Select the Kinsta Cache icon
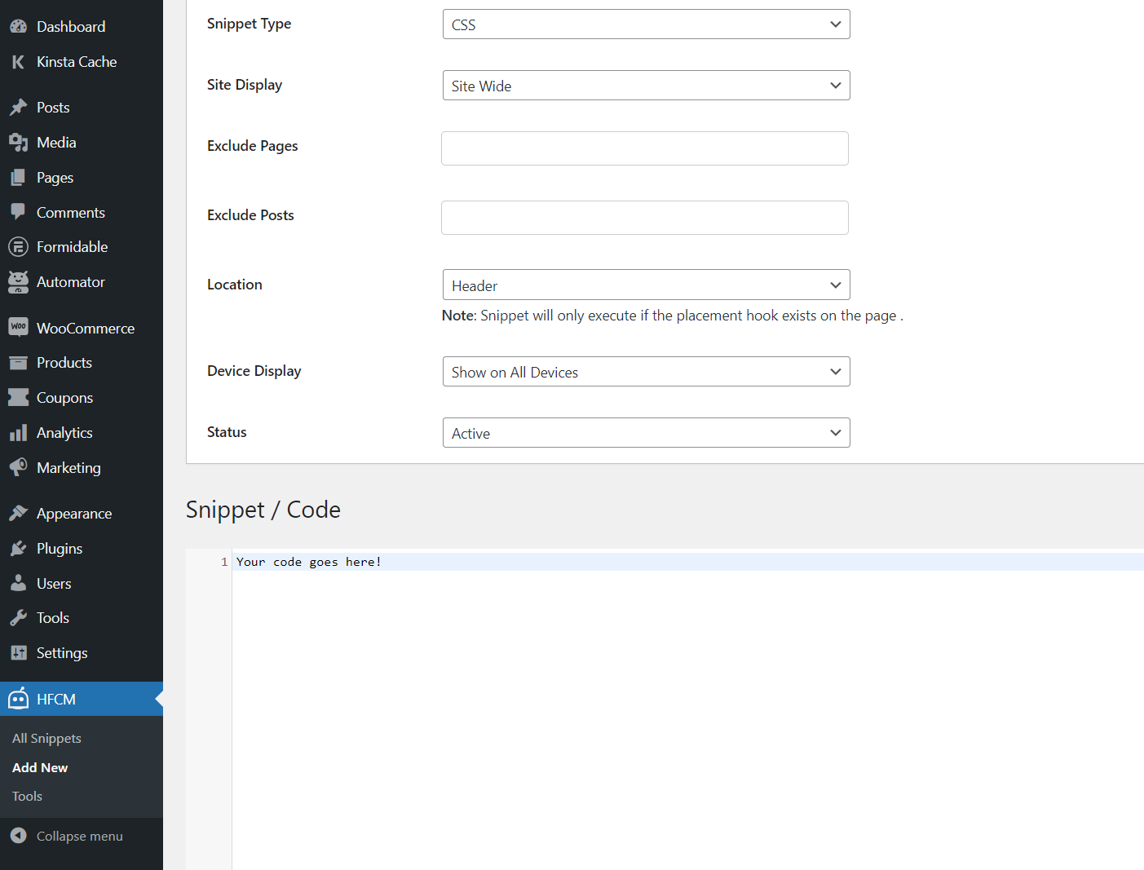This screenshot has height=870, width=1144. coord(18,61)
